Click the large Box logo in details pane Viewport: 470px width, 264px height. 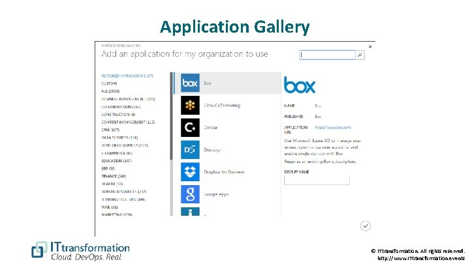coord(300,85)
